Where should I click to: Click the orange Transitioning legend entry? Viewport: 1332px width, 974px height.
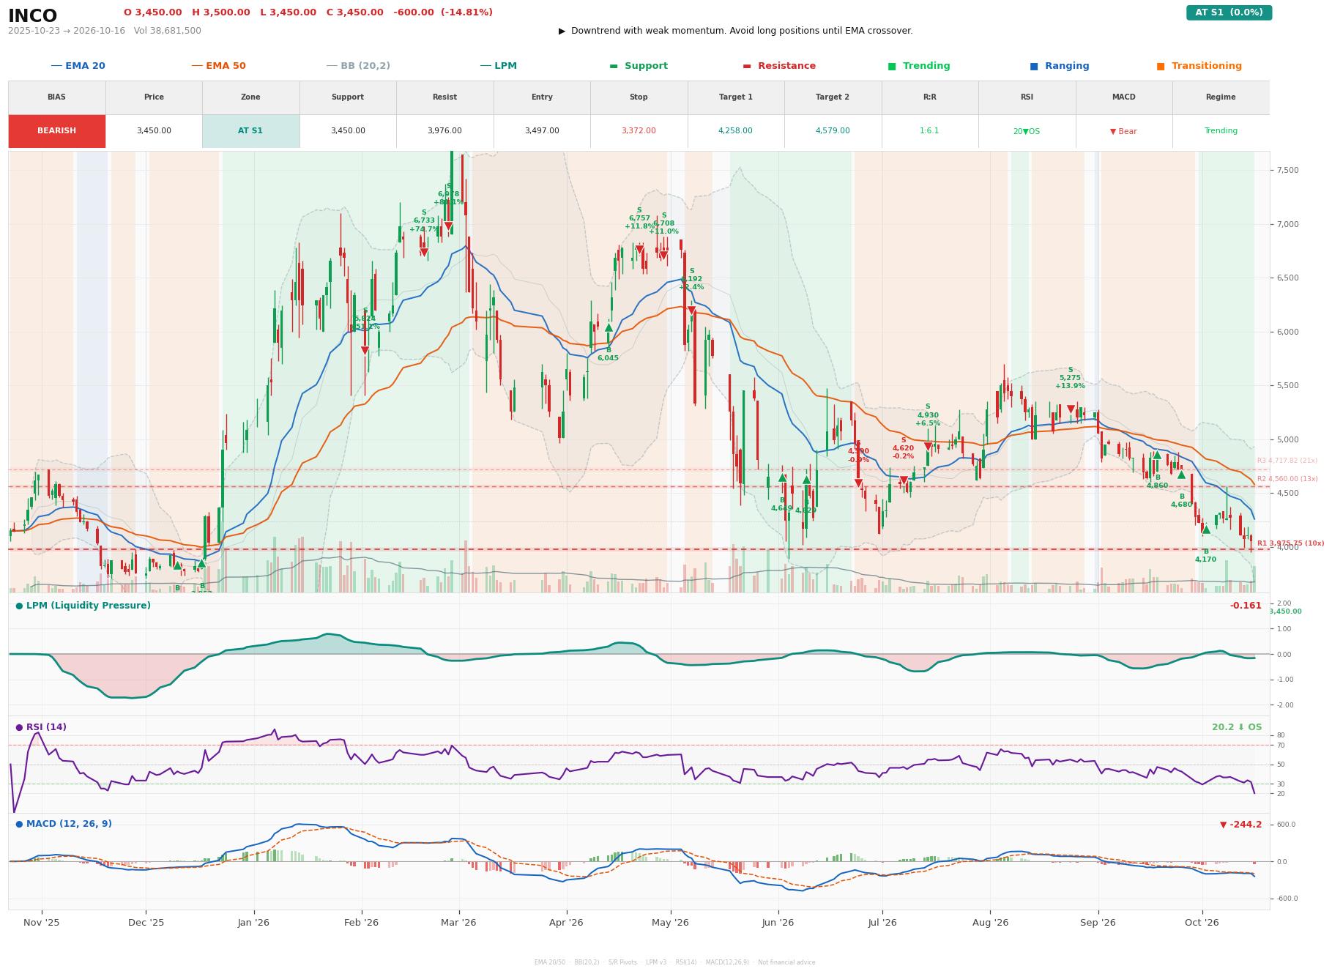pyautogui.click(x=1199, y=66)
